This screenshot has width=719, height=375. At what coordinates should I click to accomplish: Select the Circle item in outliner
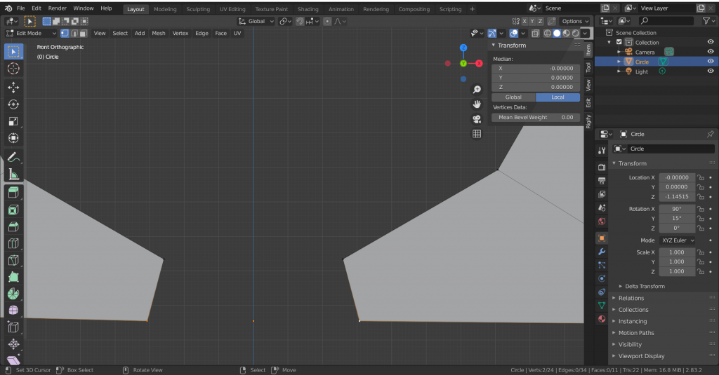pos(642,62)
